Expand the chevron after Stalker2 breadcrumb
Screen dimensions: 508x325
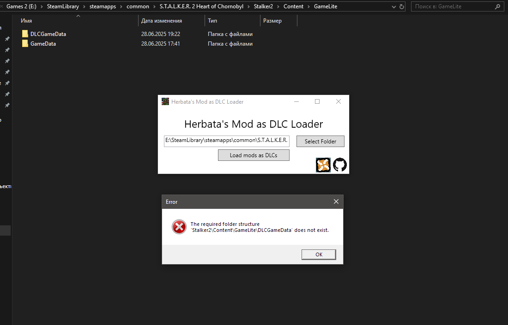tap(278, 6)
